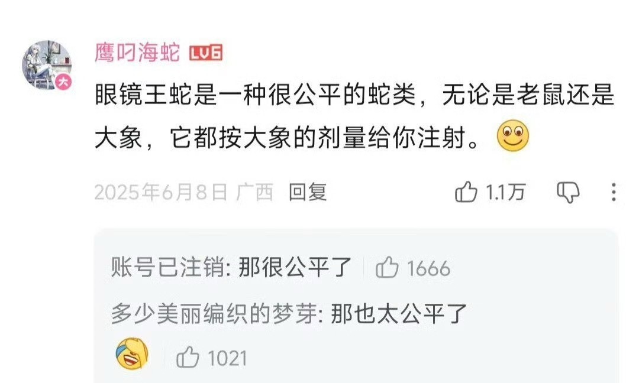Open 多少美丽编织的梦芽 user profile
Image resolution: width=639 pixels, height=383 pixels.
(214, 313)
